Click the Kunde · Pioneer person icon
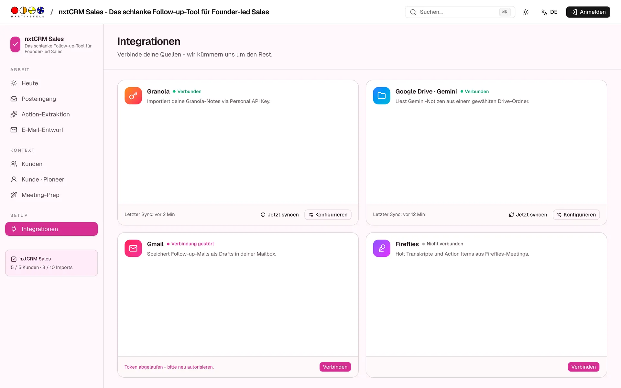 click(x=14, y=179)
